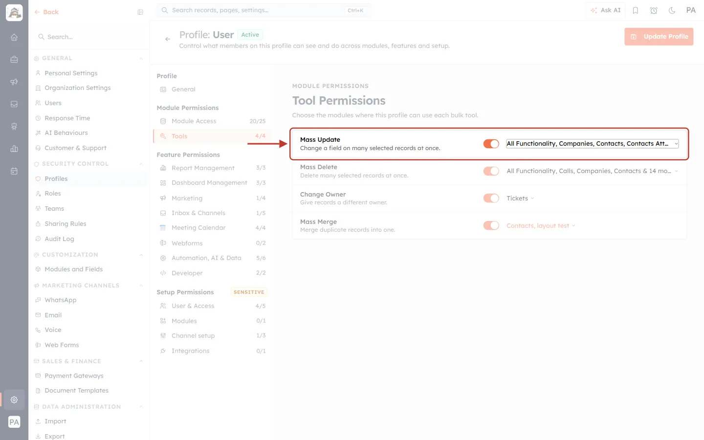Open the bar chart reports icon in the left rail
This screenshot has width=704, height=440.
pos(14,149)
